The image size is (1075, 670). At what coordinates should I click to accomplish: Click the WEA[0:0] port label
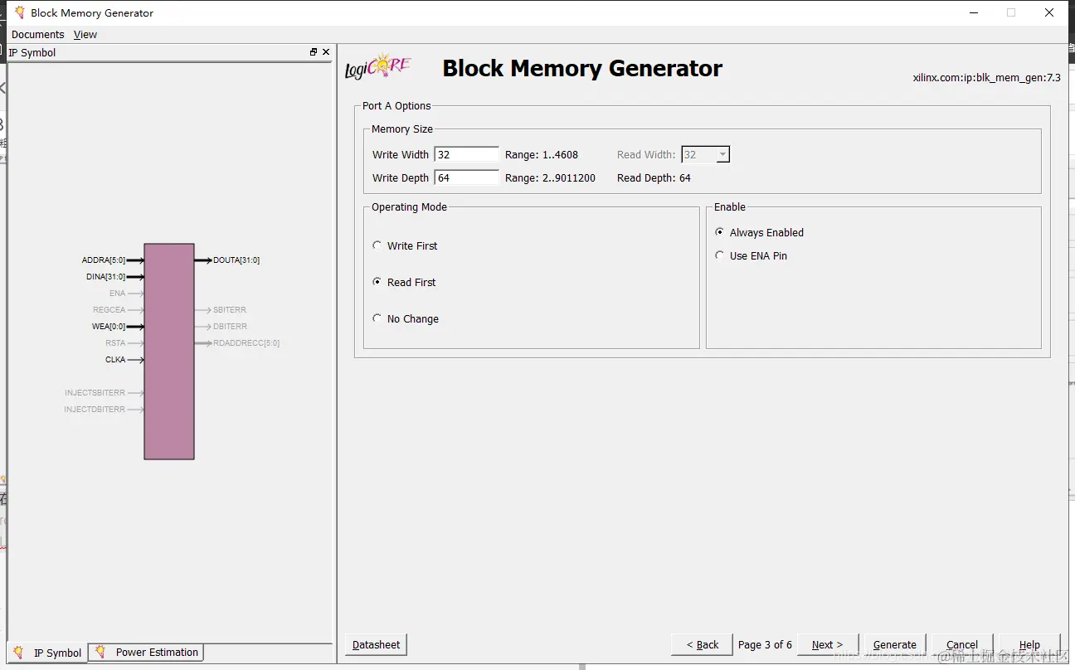tap(109, 327)
